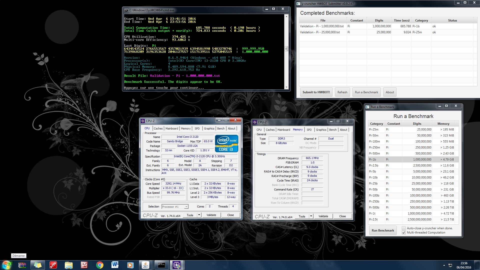Click the taskbar clock showing 23:56

[464, 265]
